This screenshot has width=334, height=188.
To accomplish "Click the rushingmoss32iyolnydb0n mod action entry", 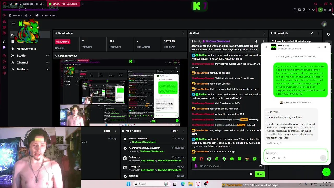I will [x=154, y=150].
